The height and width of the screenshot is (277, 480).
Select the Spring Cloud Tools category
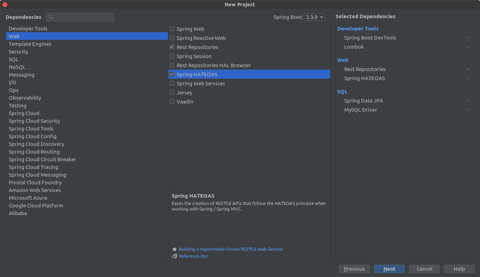[x=87, y=129]
